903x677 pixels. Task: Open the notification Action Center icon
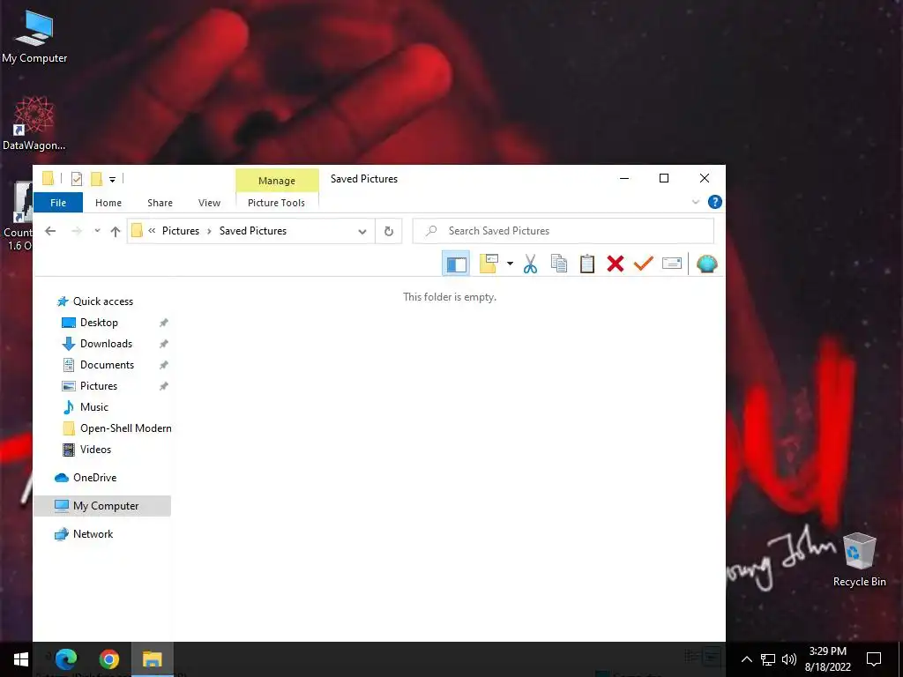coord(874,659)
